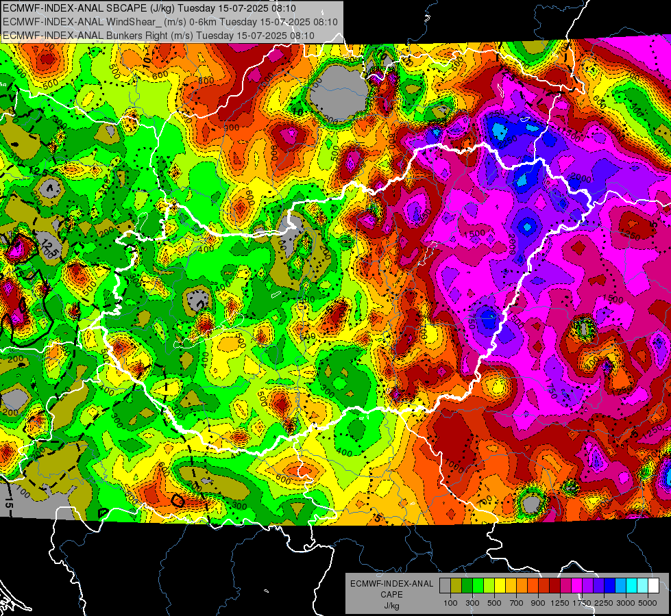Click the legend value 900

click(x=538, y=603)
